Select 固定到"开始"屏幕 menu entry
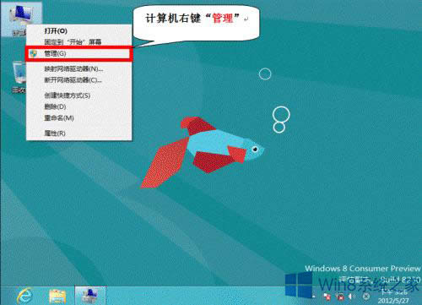 click(78, 42)
